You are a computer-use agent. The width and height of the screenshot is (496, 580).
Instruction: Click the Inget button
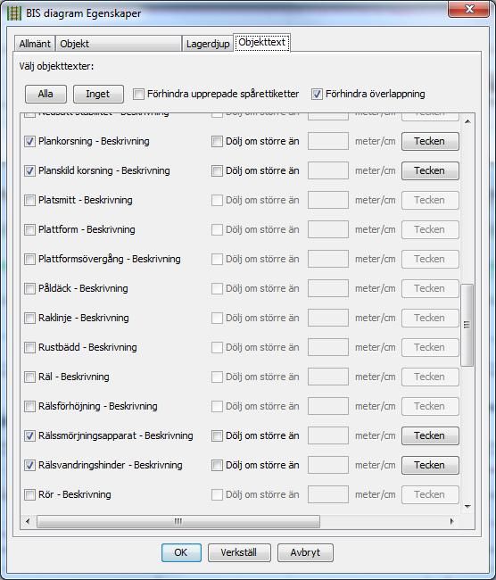tap(98, 94)
